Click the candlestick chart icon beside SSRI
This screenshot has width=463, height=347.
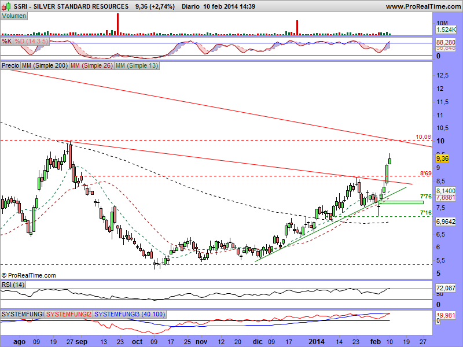(x=8, y=6)
